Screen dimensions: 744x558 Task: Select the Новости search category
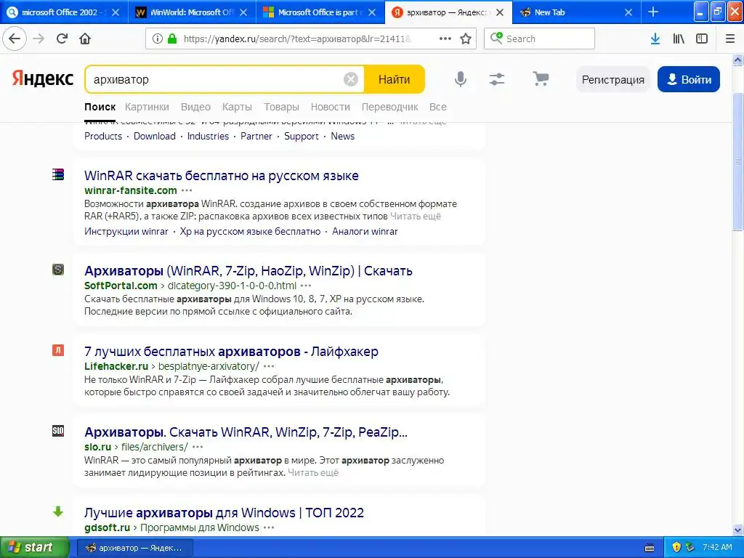click(x=331, y=107)
